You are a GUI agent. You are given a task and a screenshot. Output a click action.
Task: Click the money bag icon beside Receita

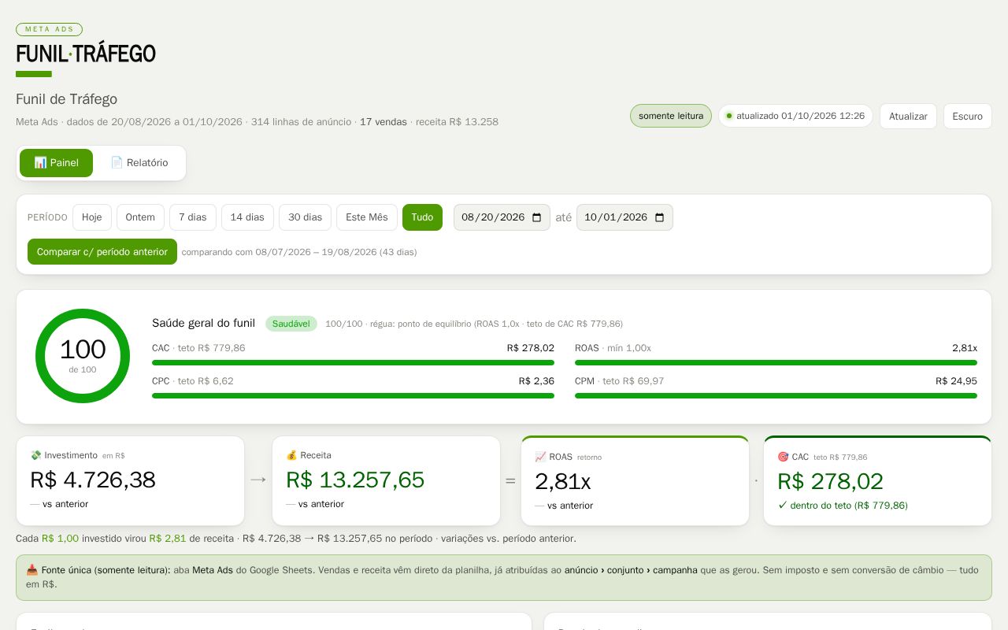pyautogui.click(x=291, y=455)
